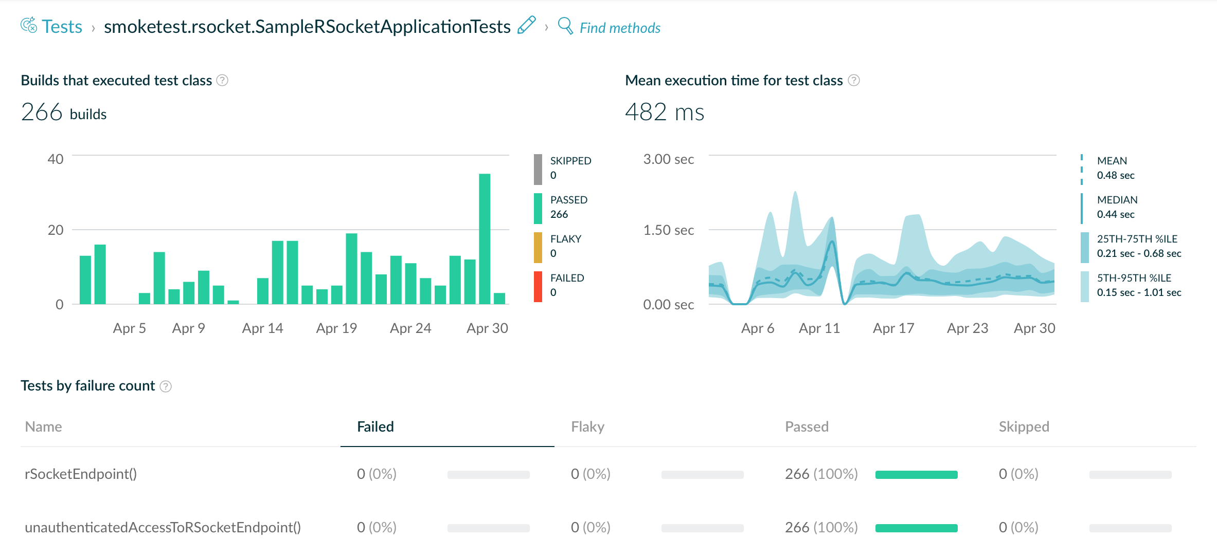Viewport: 1217px width, 557px height.
Task: Click the 25TH-75TH %ILE legend swatch
Action: tap(1085, 248)
